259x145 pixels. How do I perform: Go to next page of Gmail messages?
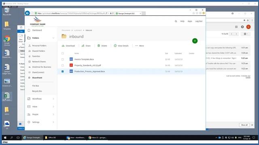pos(236,34)
